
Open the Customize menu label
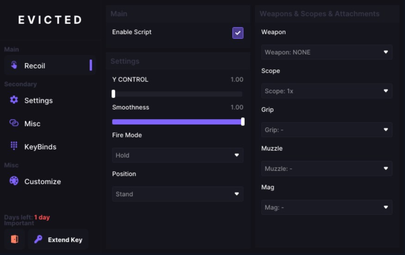(43, 181)
